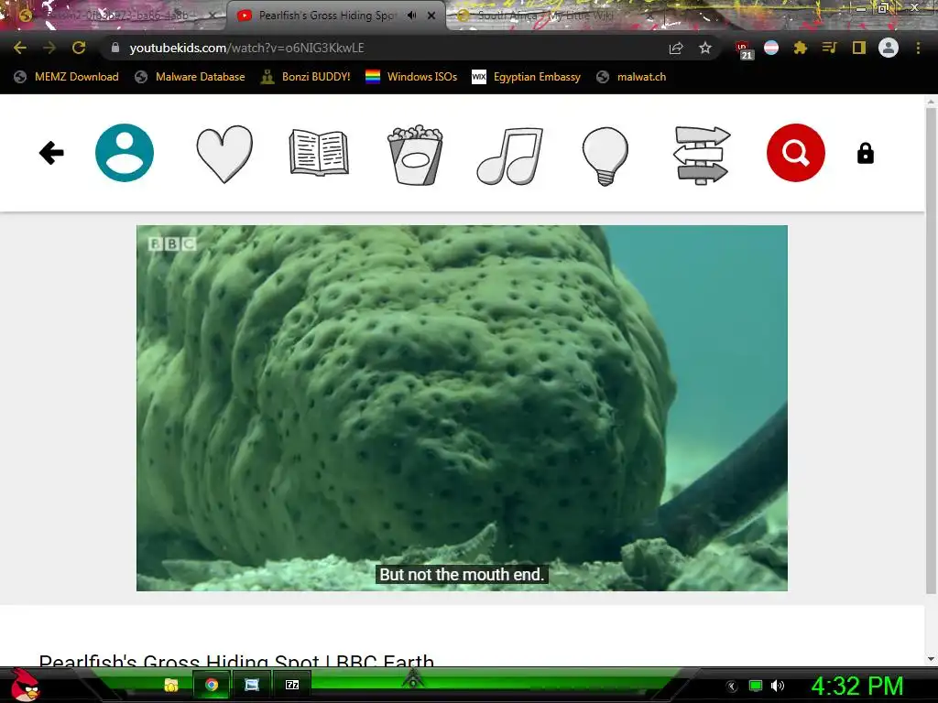Screen dimensions: 938x703
Task: Click the video player showing sea cucumber
Action: tap(462, 407)
